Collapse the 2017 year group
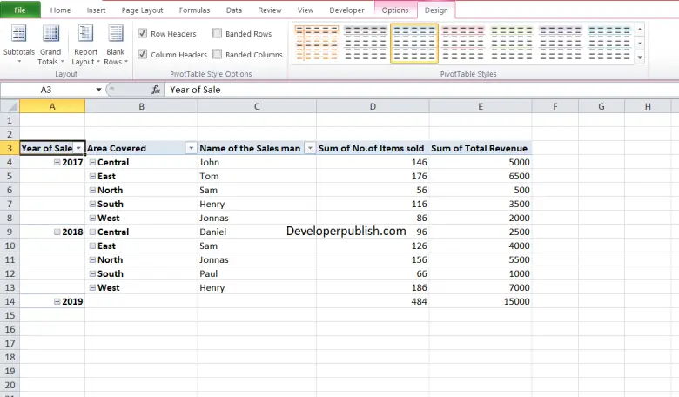Image resolution: width=679 pixels, height=397 pixels. pos(57,162)
